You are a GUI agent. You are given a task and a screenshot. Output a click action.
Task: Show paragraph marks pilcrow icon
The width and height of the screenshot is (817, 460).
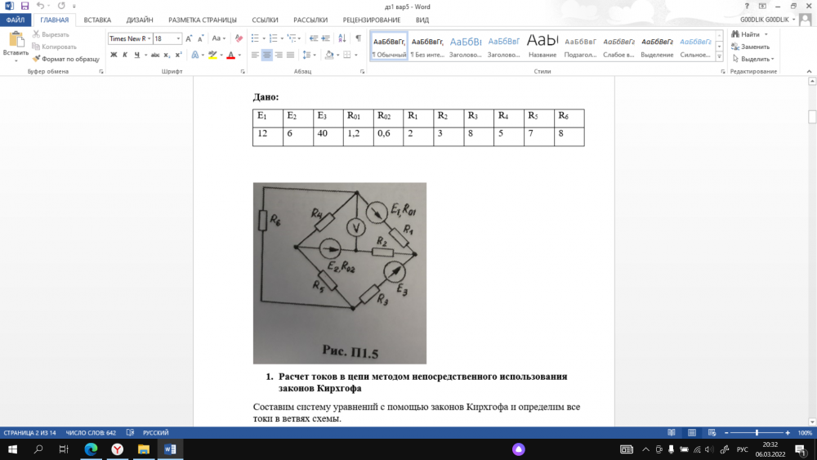click(x=358, y=38)
